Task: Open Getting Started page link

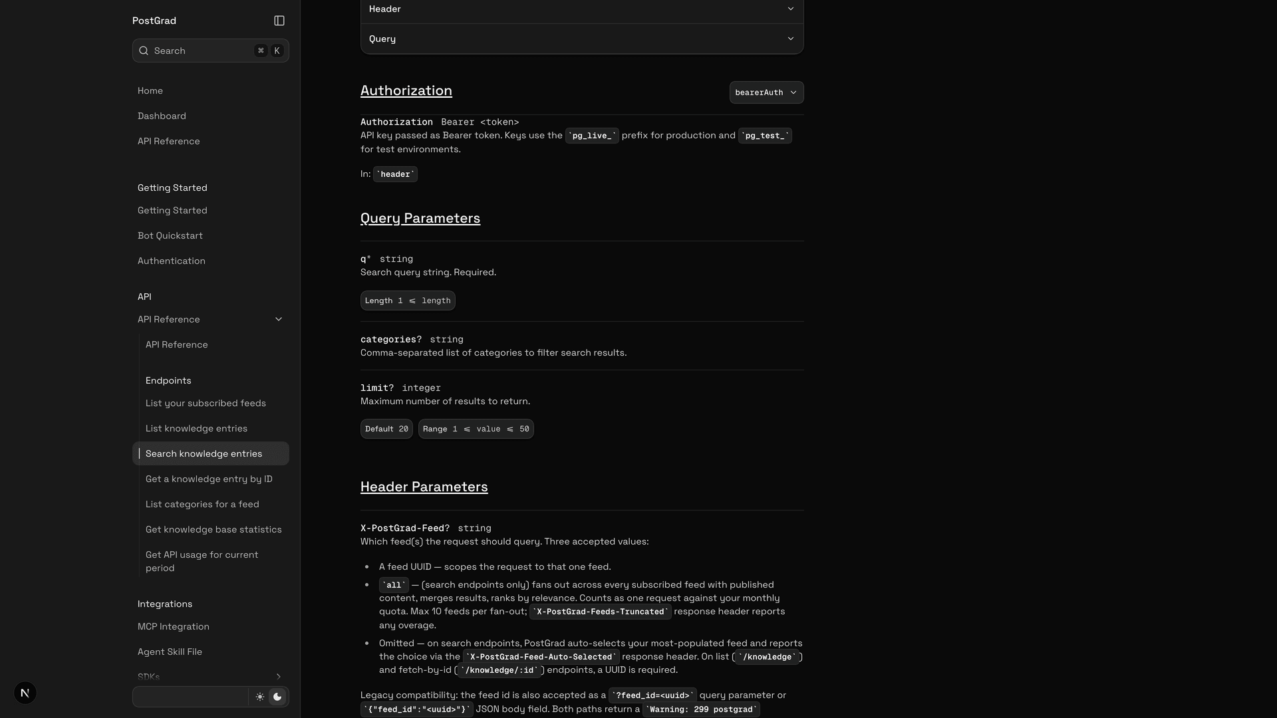Action: click(210, 210)
